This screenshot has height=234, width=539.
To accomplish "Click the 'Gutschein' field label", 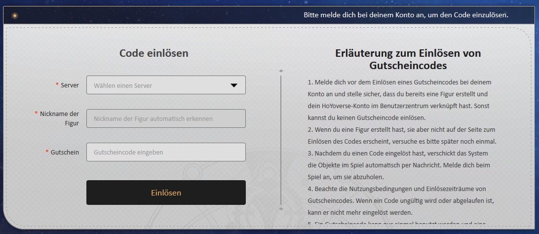I will coord(65,152).
